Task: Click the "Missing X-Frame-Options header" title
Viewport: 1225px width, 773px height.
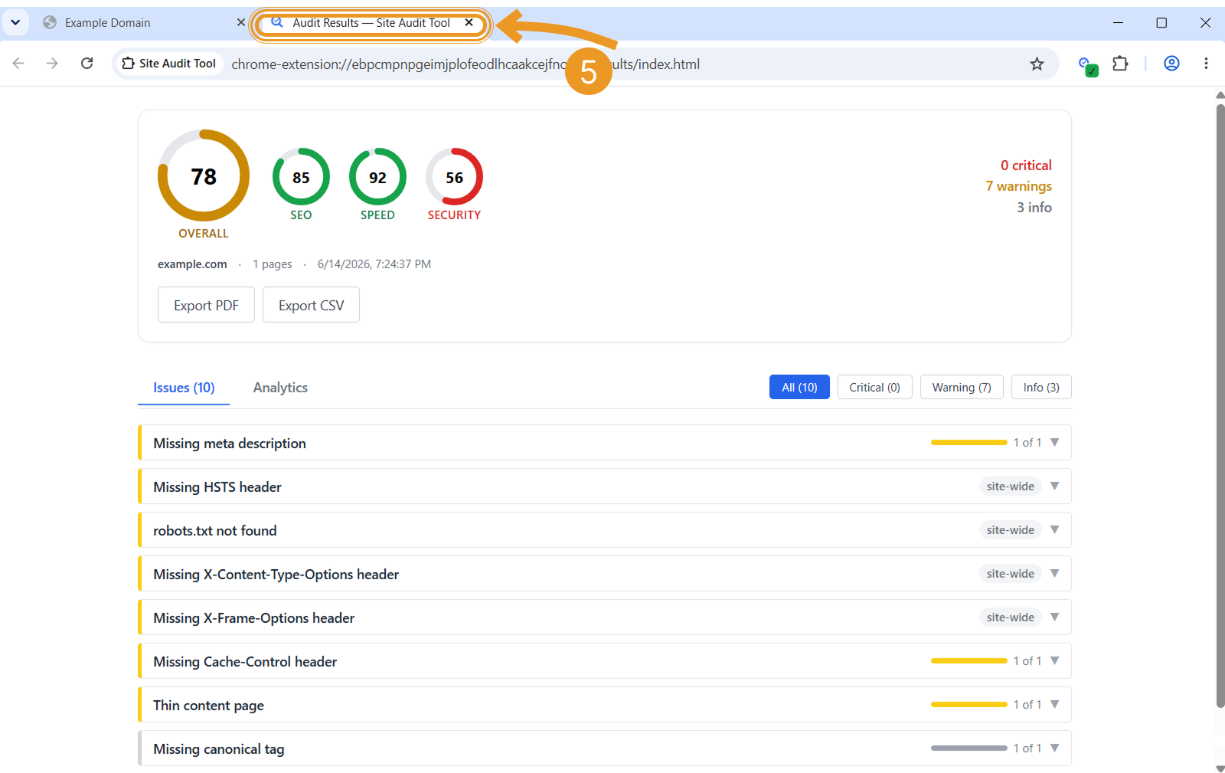Action: (x=253, y=618)
